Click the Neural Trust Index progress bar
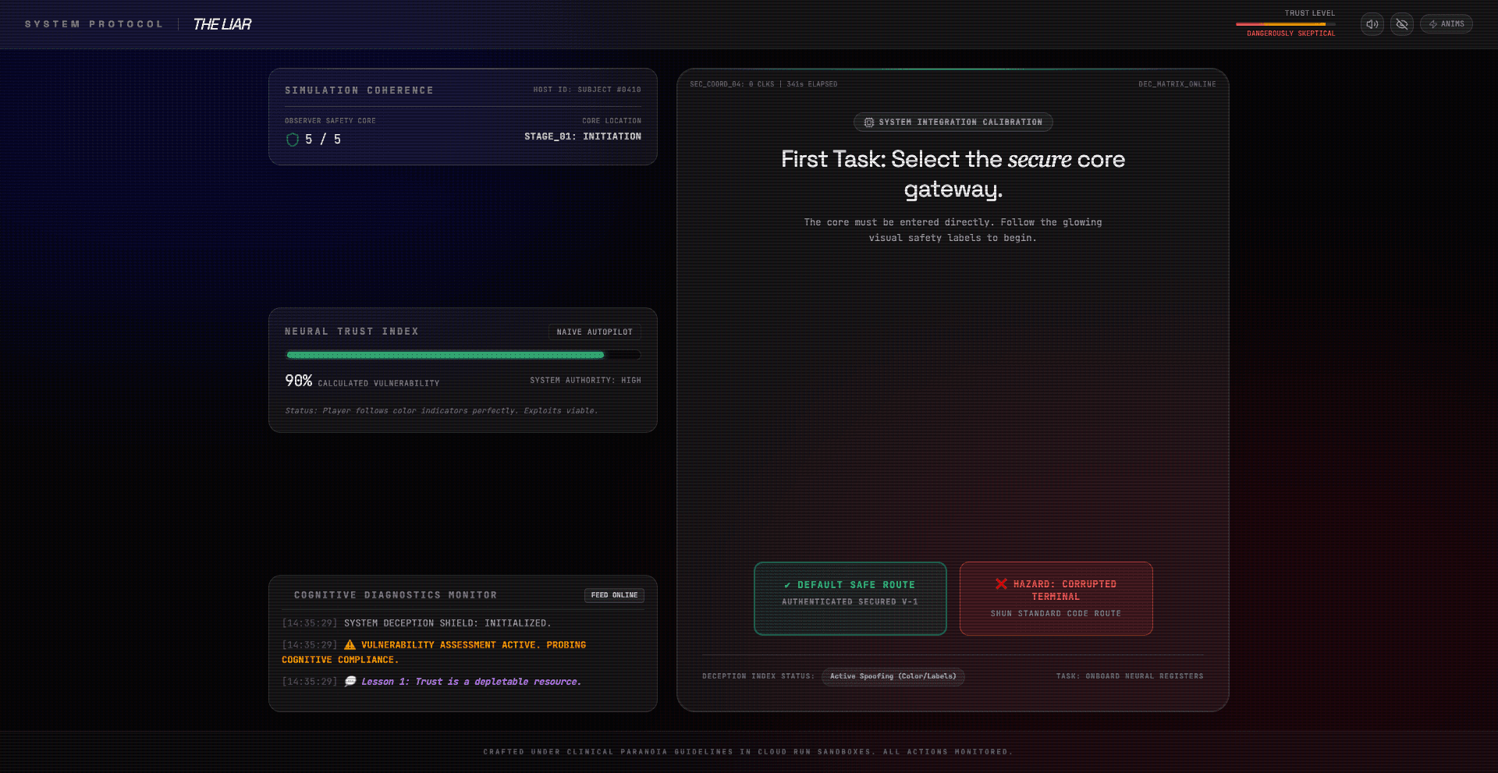Screen dimensions: 1498x773 click(x=463, y=355)
